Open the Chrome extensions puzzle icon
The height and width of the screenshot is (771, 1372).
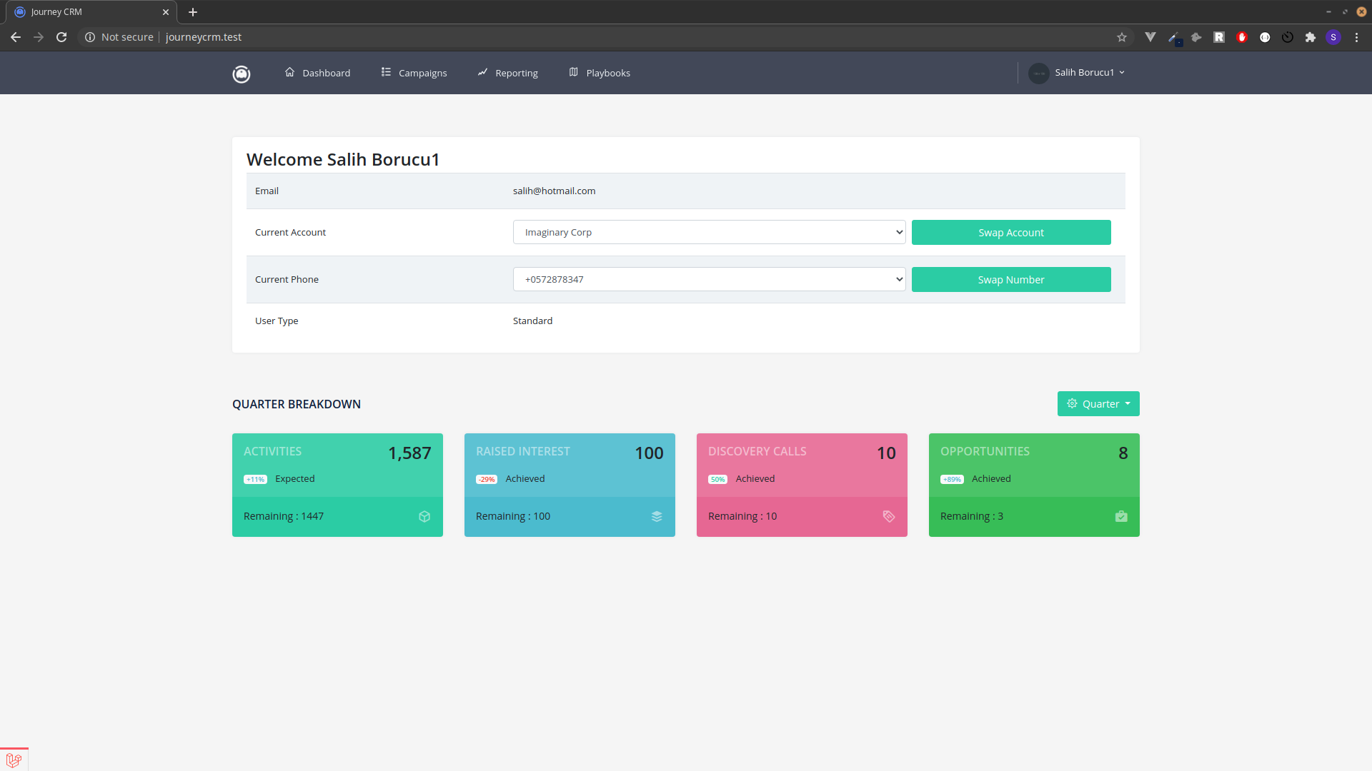point(1311,37)
